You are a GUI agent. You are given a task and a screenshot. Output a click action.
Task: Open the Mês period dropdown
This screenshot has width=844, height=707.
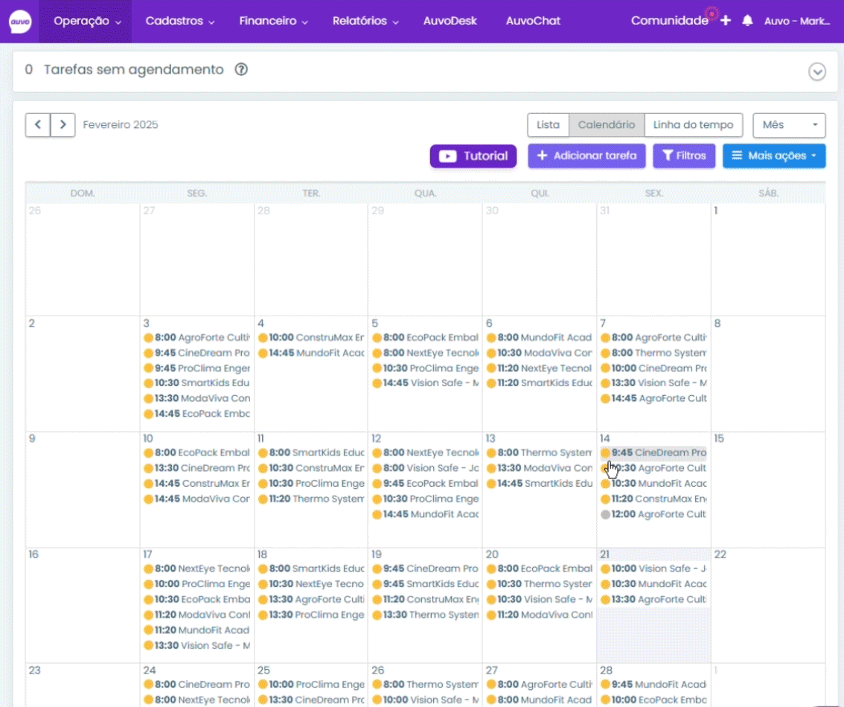click(789, 125)
